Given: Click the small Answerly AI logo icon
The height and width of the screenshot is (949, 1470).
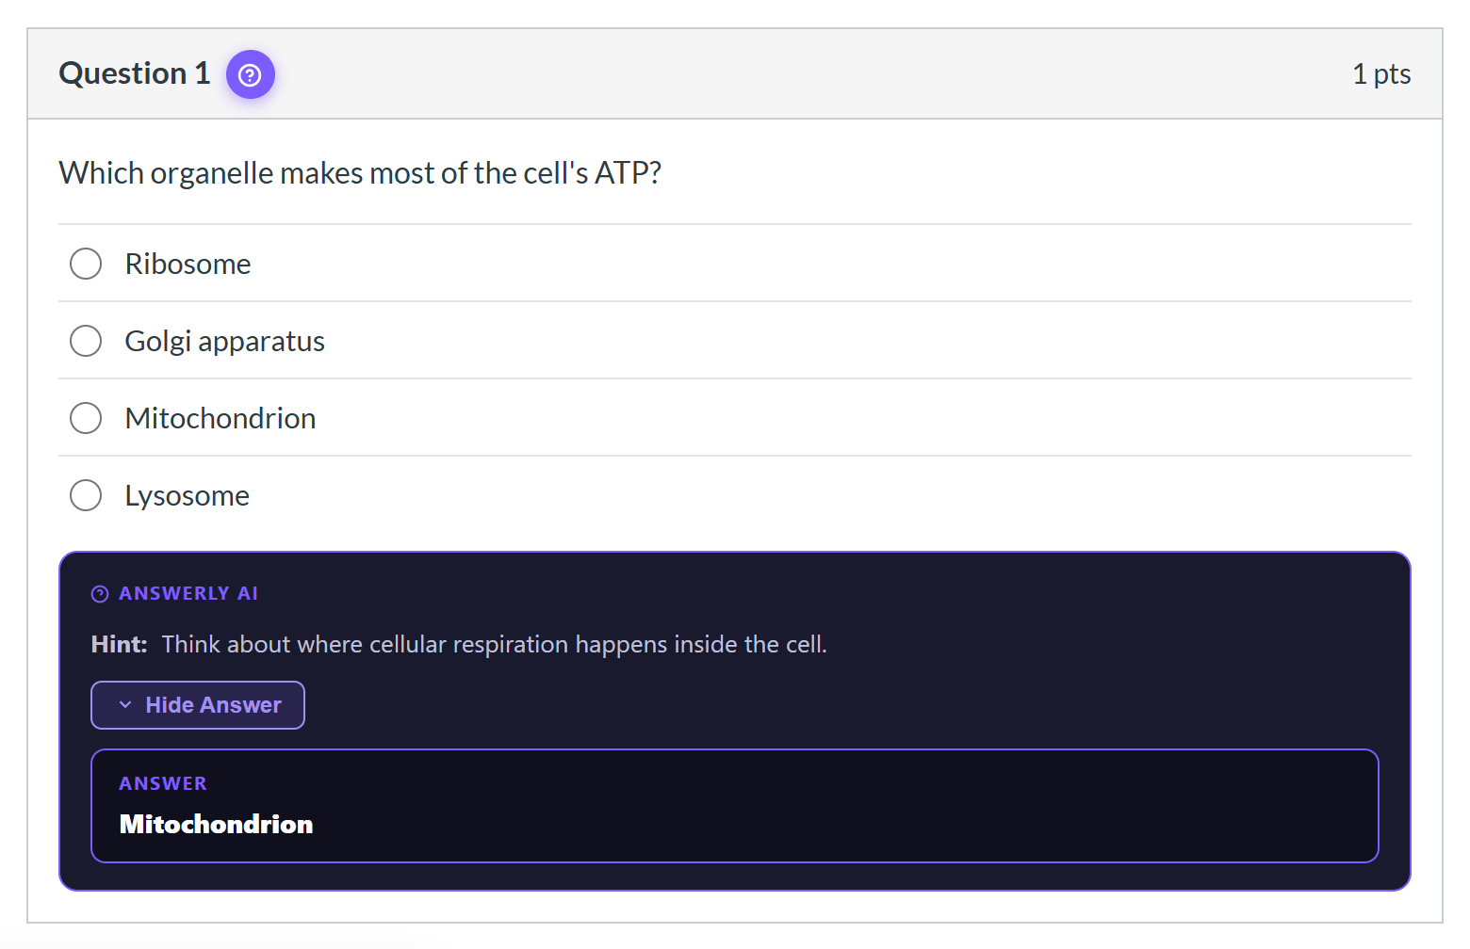Looking at the screenshot, I should pos(100,594).
